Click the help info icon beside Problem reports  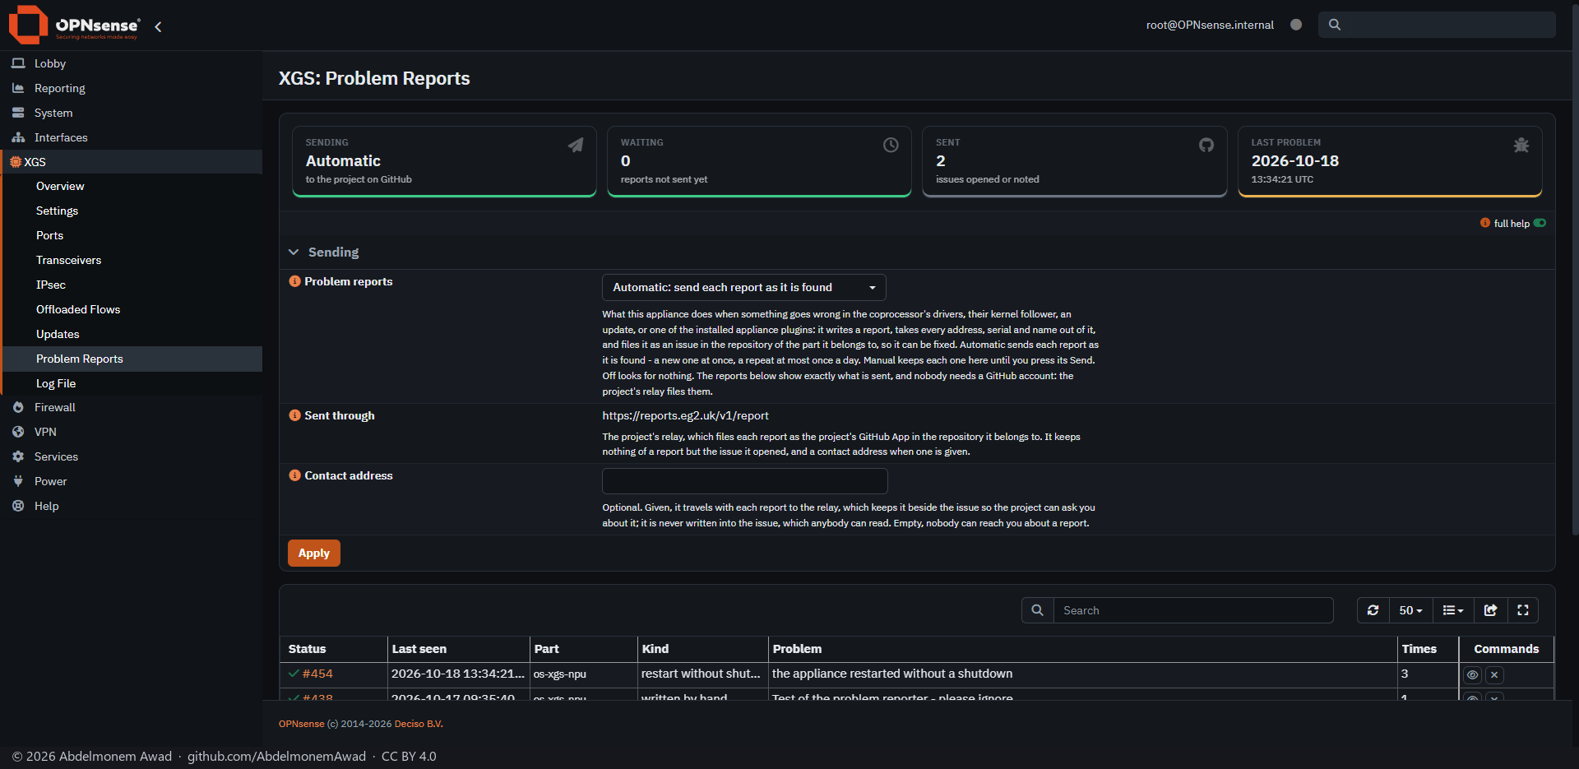tap(294, 281)
